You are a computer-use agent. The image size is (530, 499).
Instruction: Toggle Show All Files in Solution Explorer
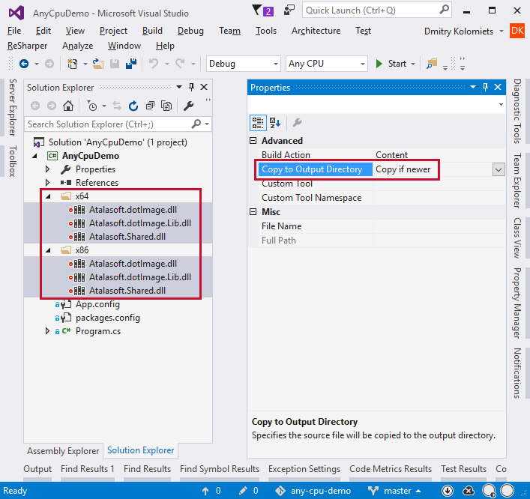tap(166, 106)
